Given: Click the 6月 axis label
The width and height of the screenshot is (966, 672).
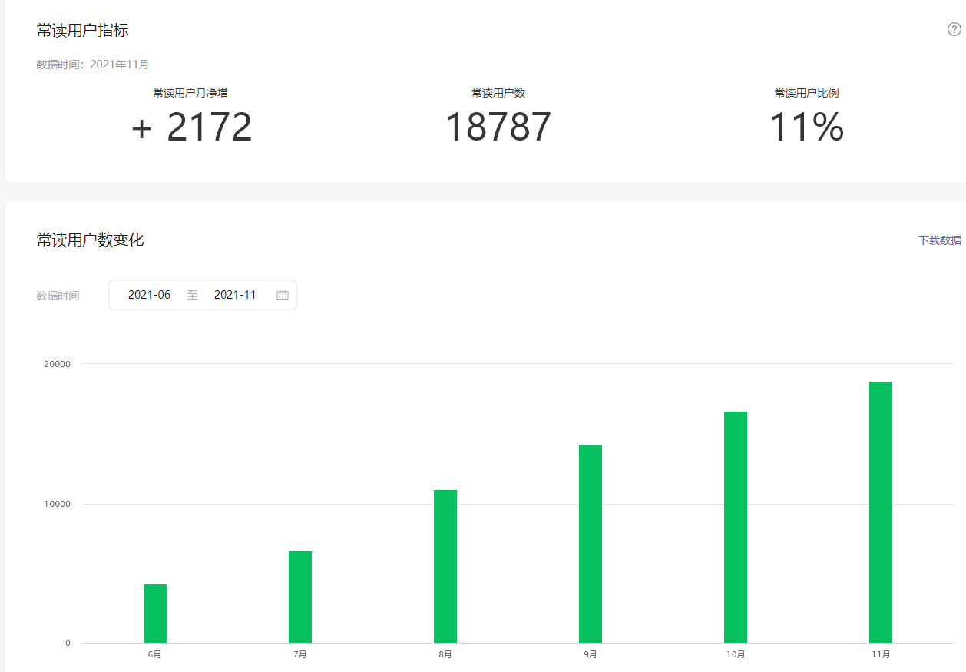Looking at the screenshot, I should 155,654.
